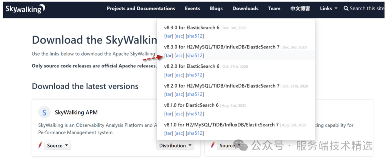Open the Blogs page

click(216, 9)
